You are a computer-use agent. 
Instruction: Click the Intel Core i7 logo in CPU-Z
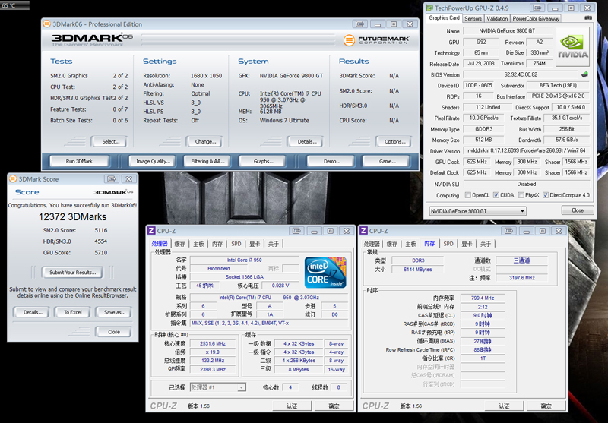pos(325,273)
